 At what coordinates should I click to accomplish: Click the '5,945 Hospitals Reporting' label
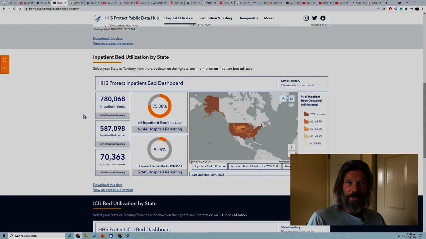tap(160, 172)
